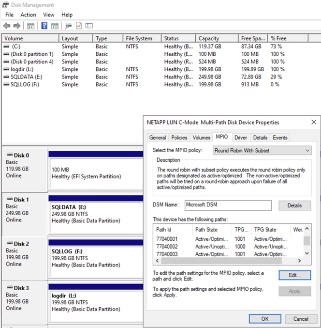Viewport: 321px width, 328px height.
Task: Click Show/Hide Console Tree toolbar icon
Action: point(30,26)
